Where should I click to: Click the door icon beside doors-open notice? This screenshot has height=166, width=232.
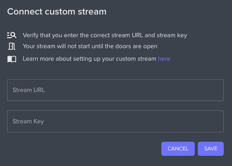12,46
